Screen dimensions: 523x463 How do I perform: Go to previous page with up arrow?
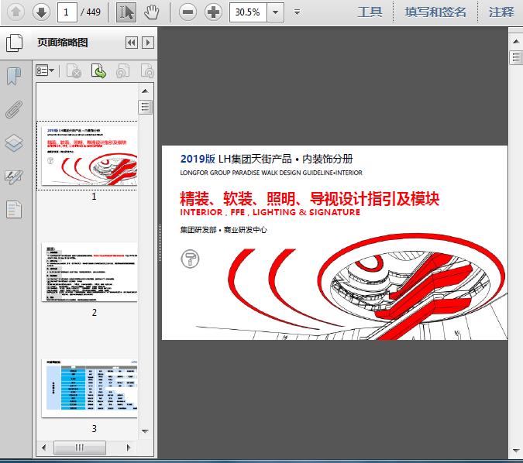tap(15, 12)
